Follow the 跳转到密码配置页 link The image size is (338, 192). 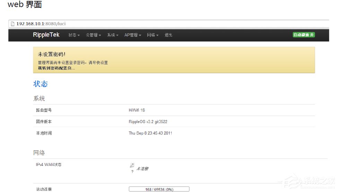[x=57, y=68]
